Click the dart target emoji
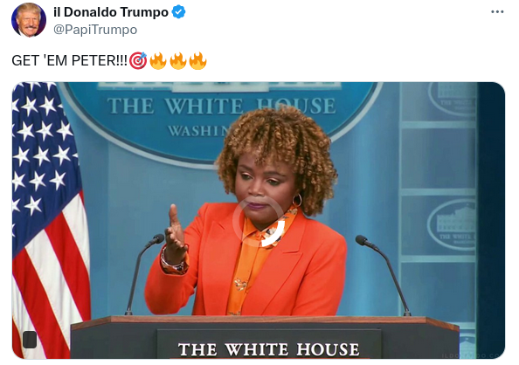The width and height of the screenshot is (519, 365). pos(138,60)
